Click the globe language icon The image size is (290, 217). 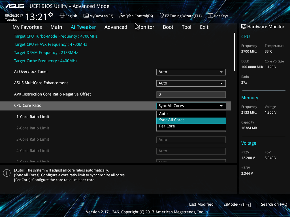click(x=62, y=16)
